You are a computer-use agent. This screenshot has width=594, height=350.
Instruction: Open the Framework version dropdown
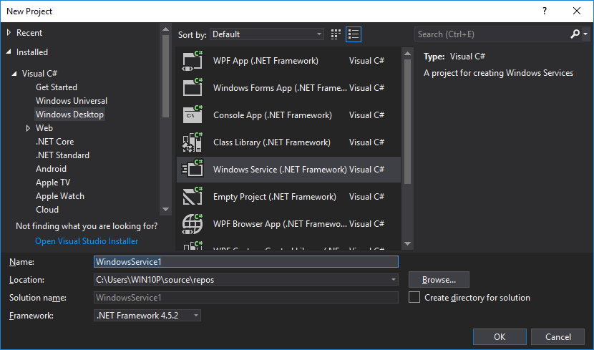pos(147,315)
